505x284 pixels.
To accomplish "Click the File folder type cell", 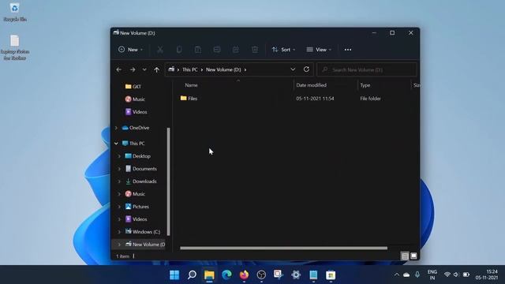I will (370, 99).
